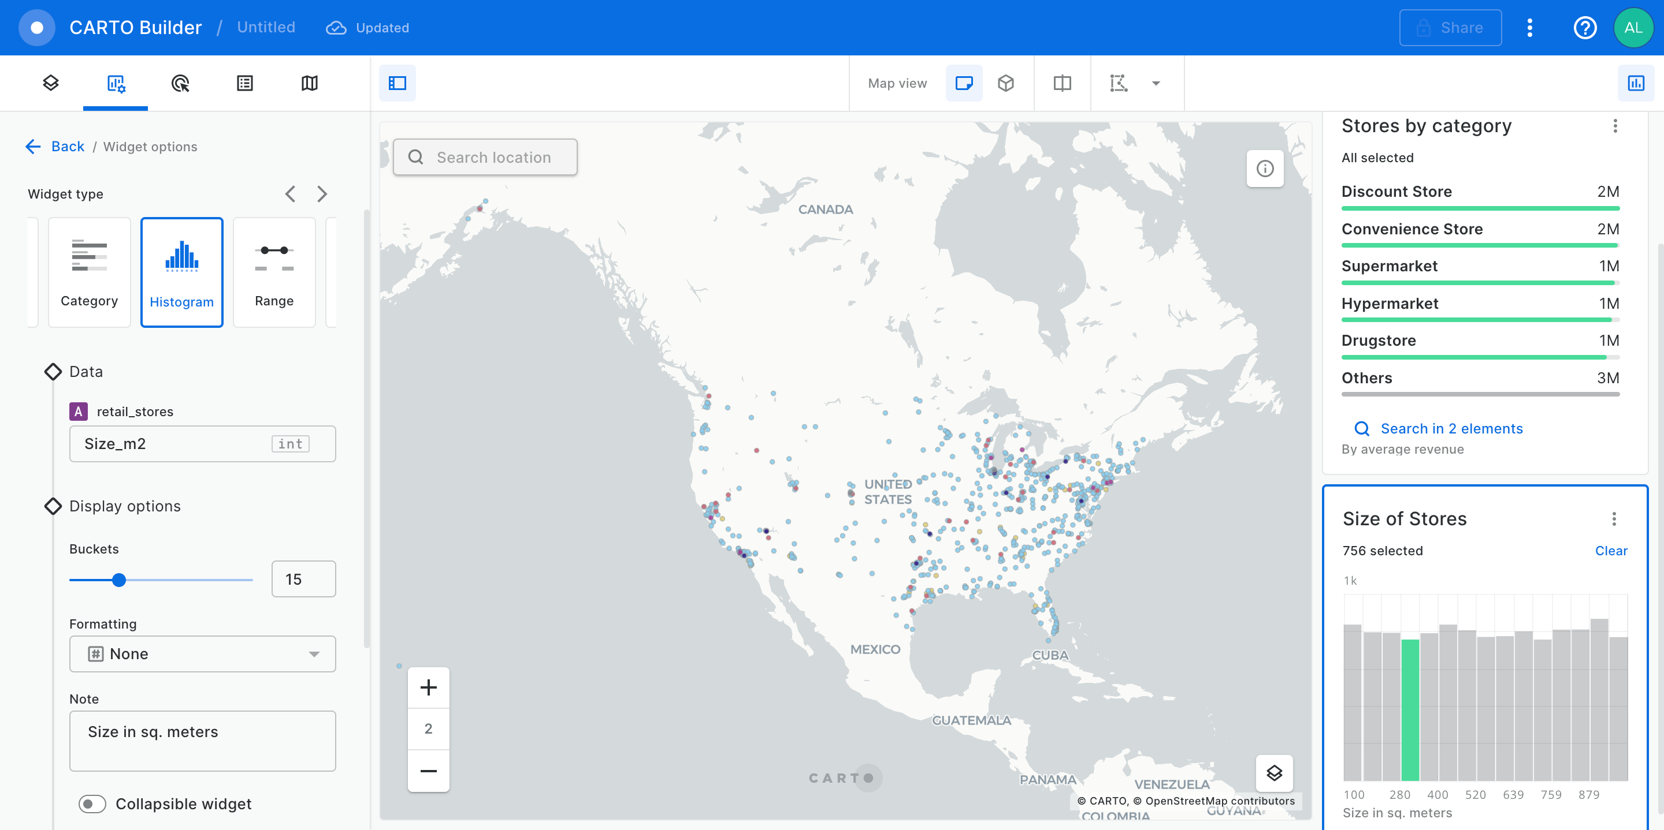1664x830 pixels.
Task: Switch to 3D map view
Action: point(1005,83)
